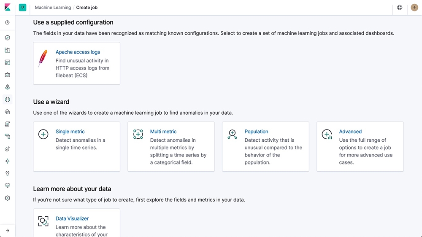Open Management gear icon
Image resolution: width=422 pixels, height=237 pixels.
click(x=7, y=198)
